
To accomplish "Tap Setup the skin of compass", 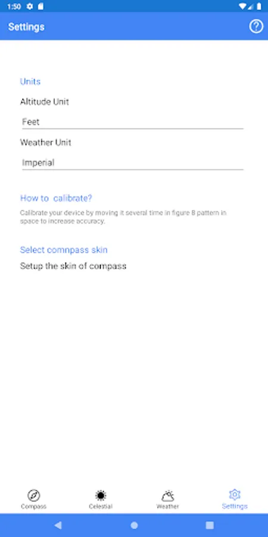I will [73, 266].
